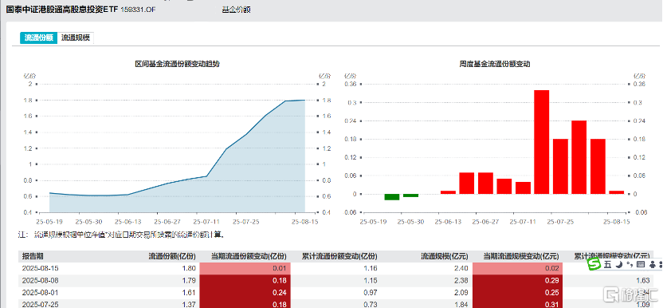Click the 1.15 value in 2025-08-08 row
This screenshot has width=663, height=308.
pyautogui.click(x=370, y=280)
